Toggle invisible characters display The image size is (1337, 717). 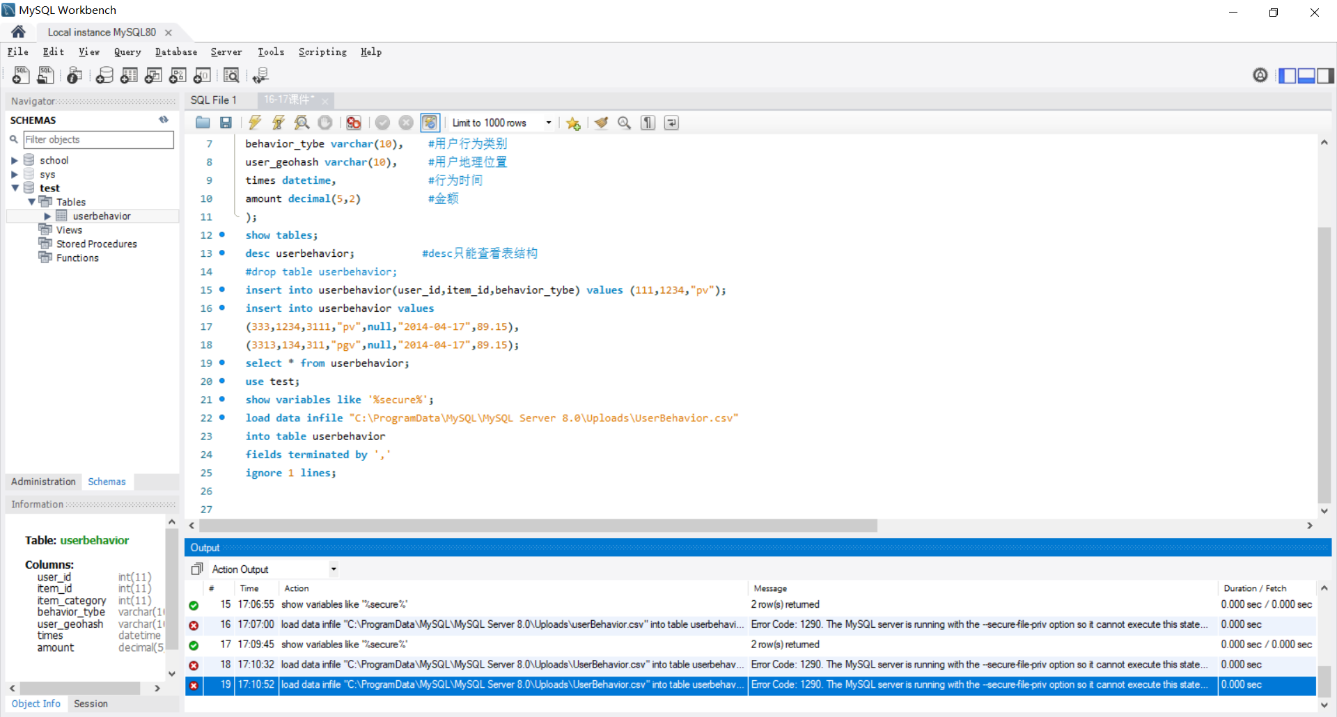pos(648,123)
